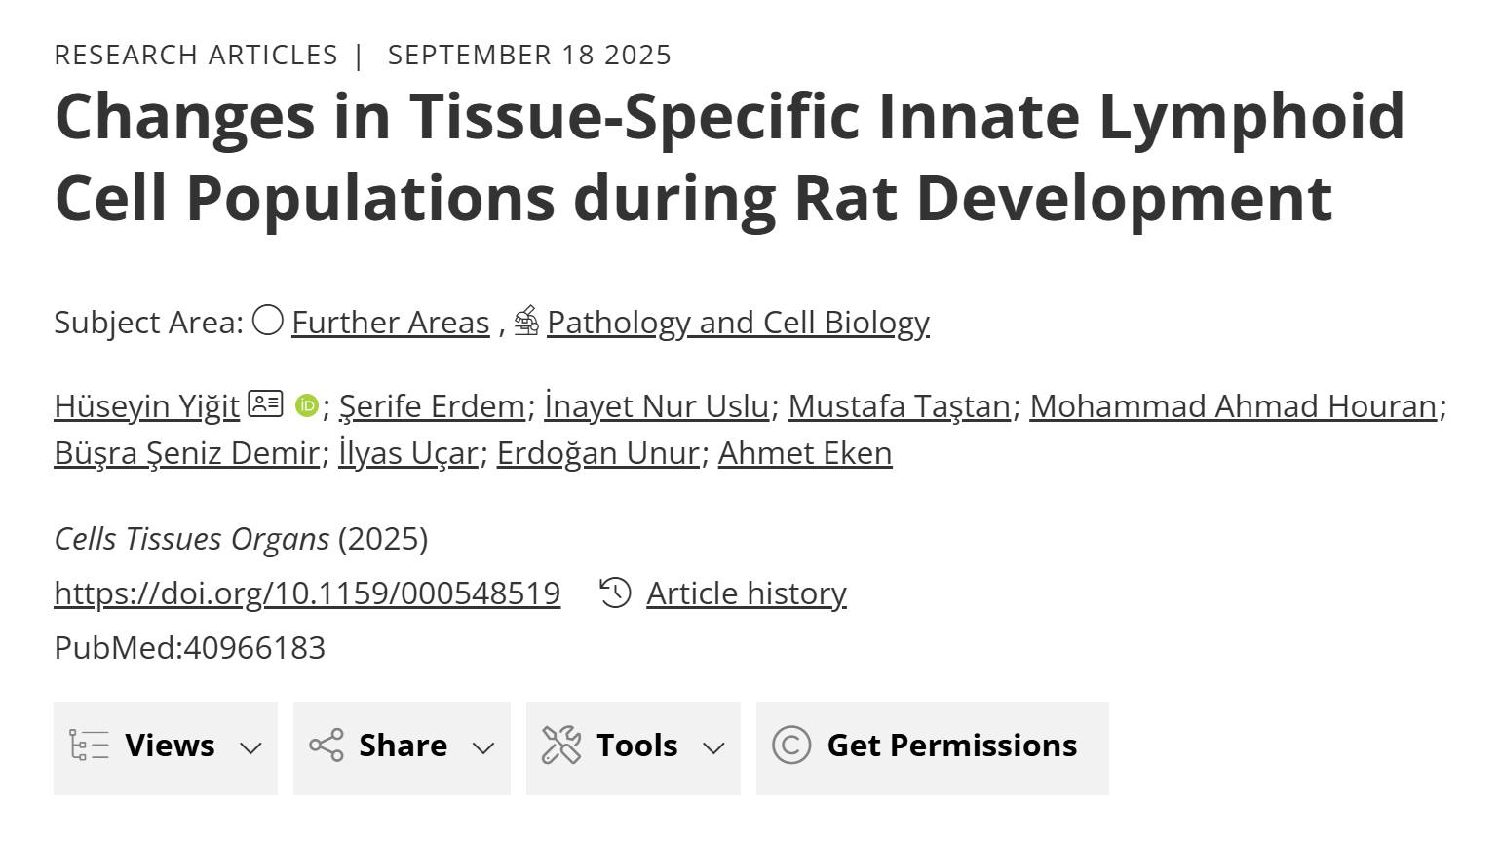Click the copyright permissions icon
The height and width of the screenshot is (842, 1500).
click(791, 746)
